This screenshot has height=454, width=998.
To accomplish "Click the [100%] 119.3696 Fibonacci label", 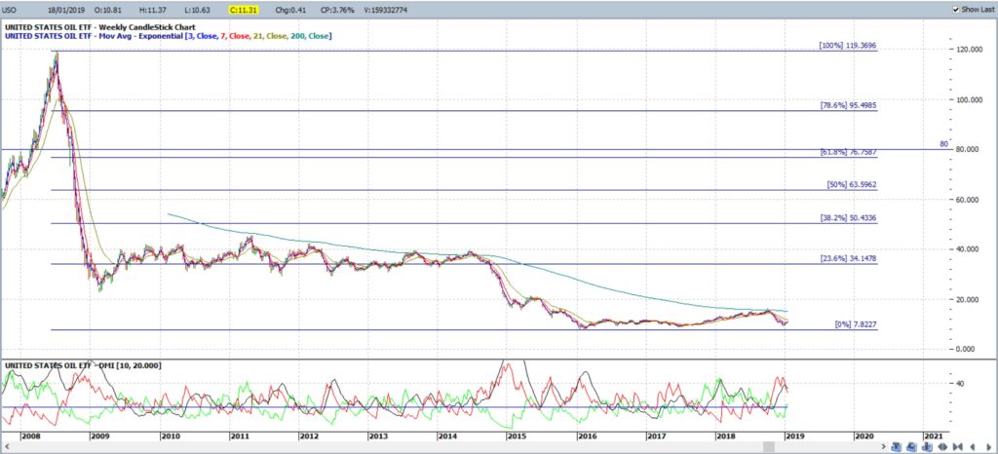I will pos(848,46).
